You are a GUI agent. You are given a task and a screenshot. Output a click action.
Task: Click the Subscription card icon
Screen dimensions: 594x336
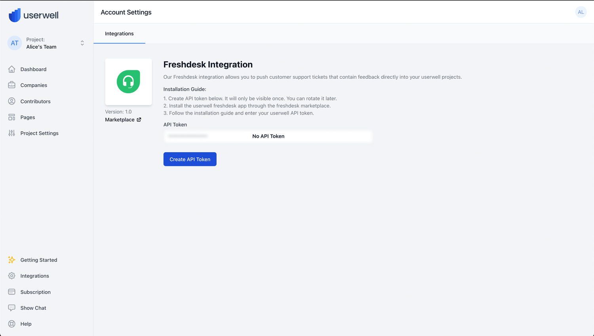tap(11, 292)
